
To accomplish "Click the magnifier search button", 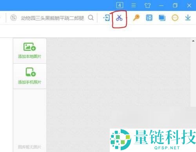I will (91, 18).
